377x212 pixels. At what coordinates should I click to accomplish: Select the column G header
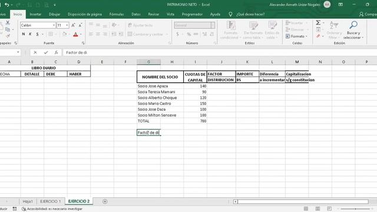click(x=148, y=62)
